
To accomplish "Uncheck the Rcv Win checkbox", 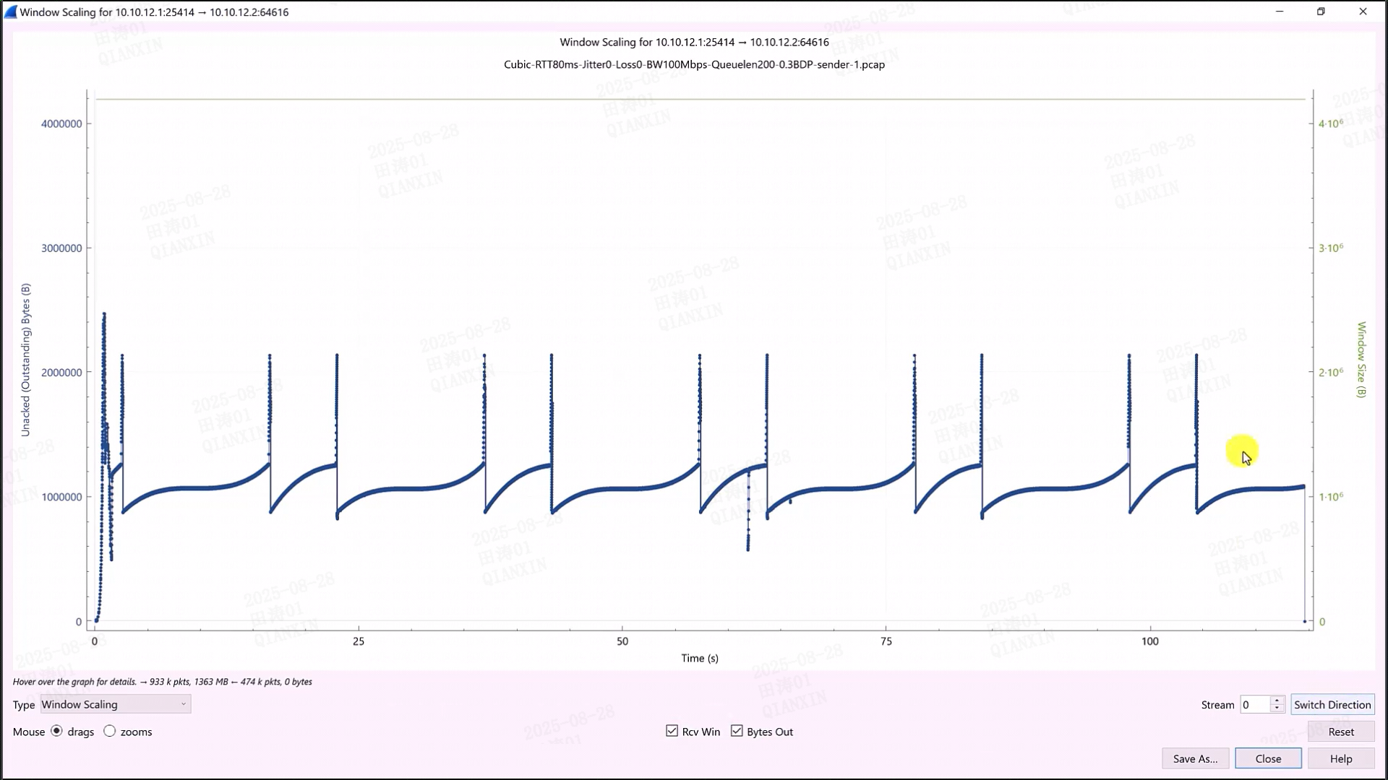I will pyautogui.click(x=672, y=731).
